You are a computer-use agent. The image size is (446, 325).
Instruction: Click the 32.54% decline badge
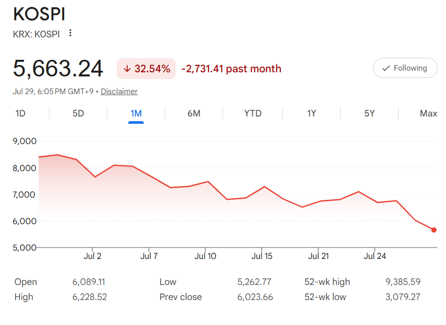146,69
